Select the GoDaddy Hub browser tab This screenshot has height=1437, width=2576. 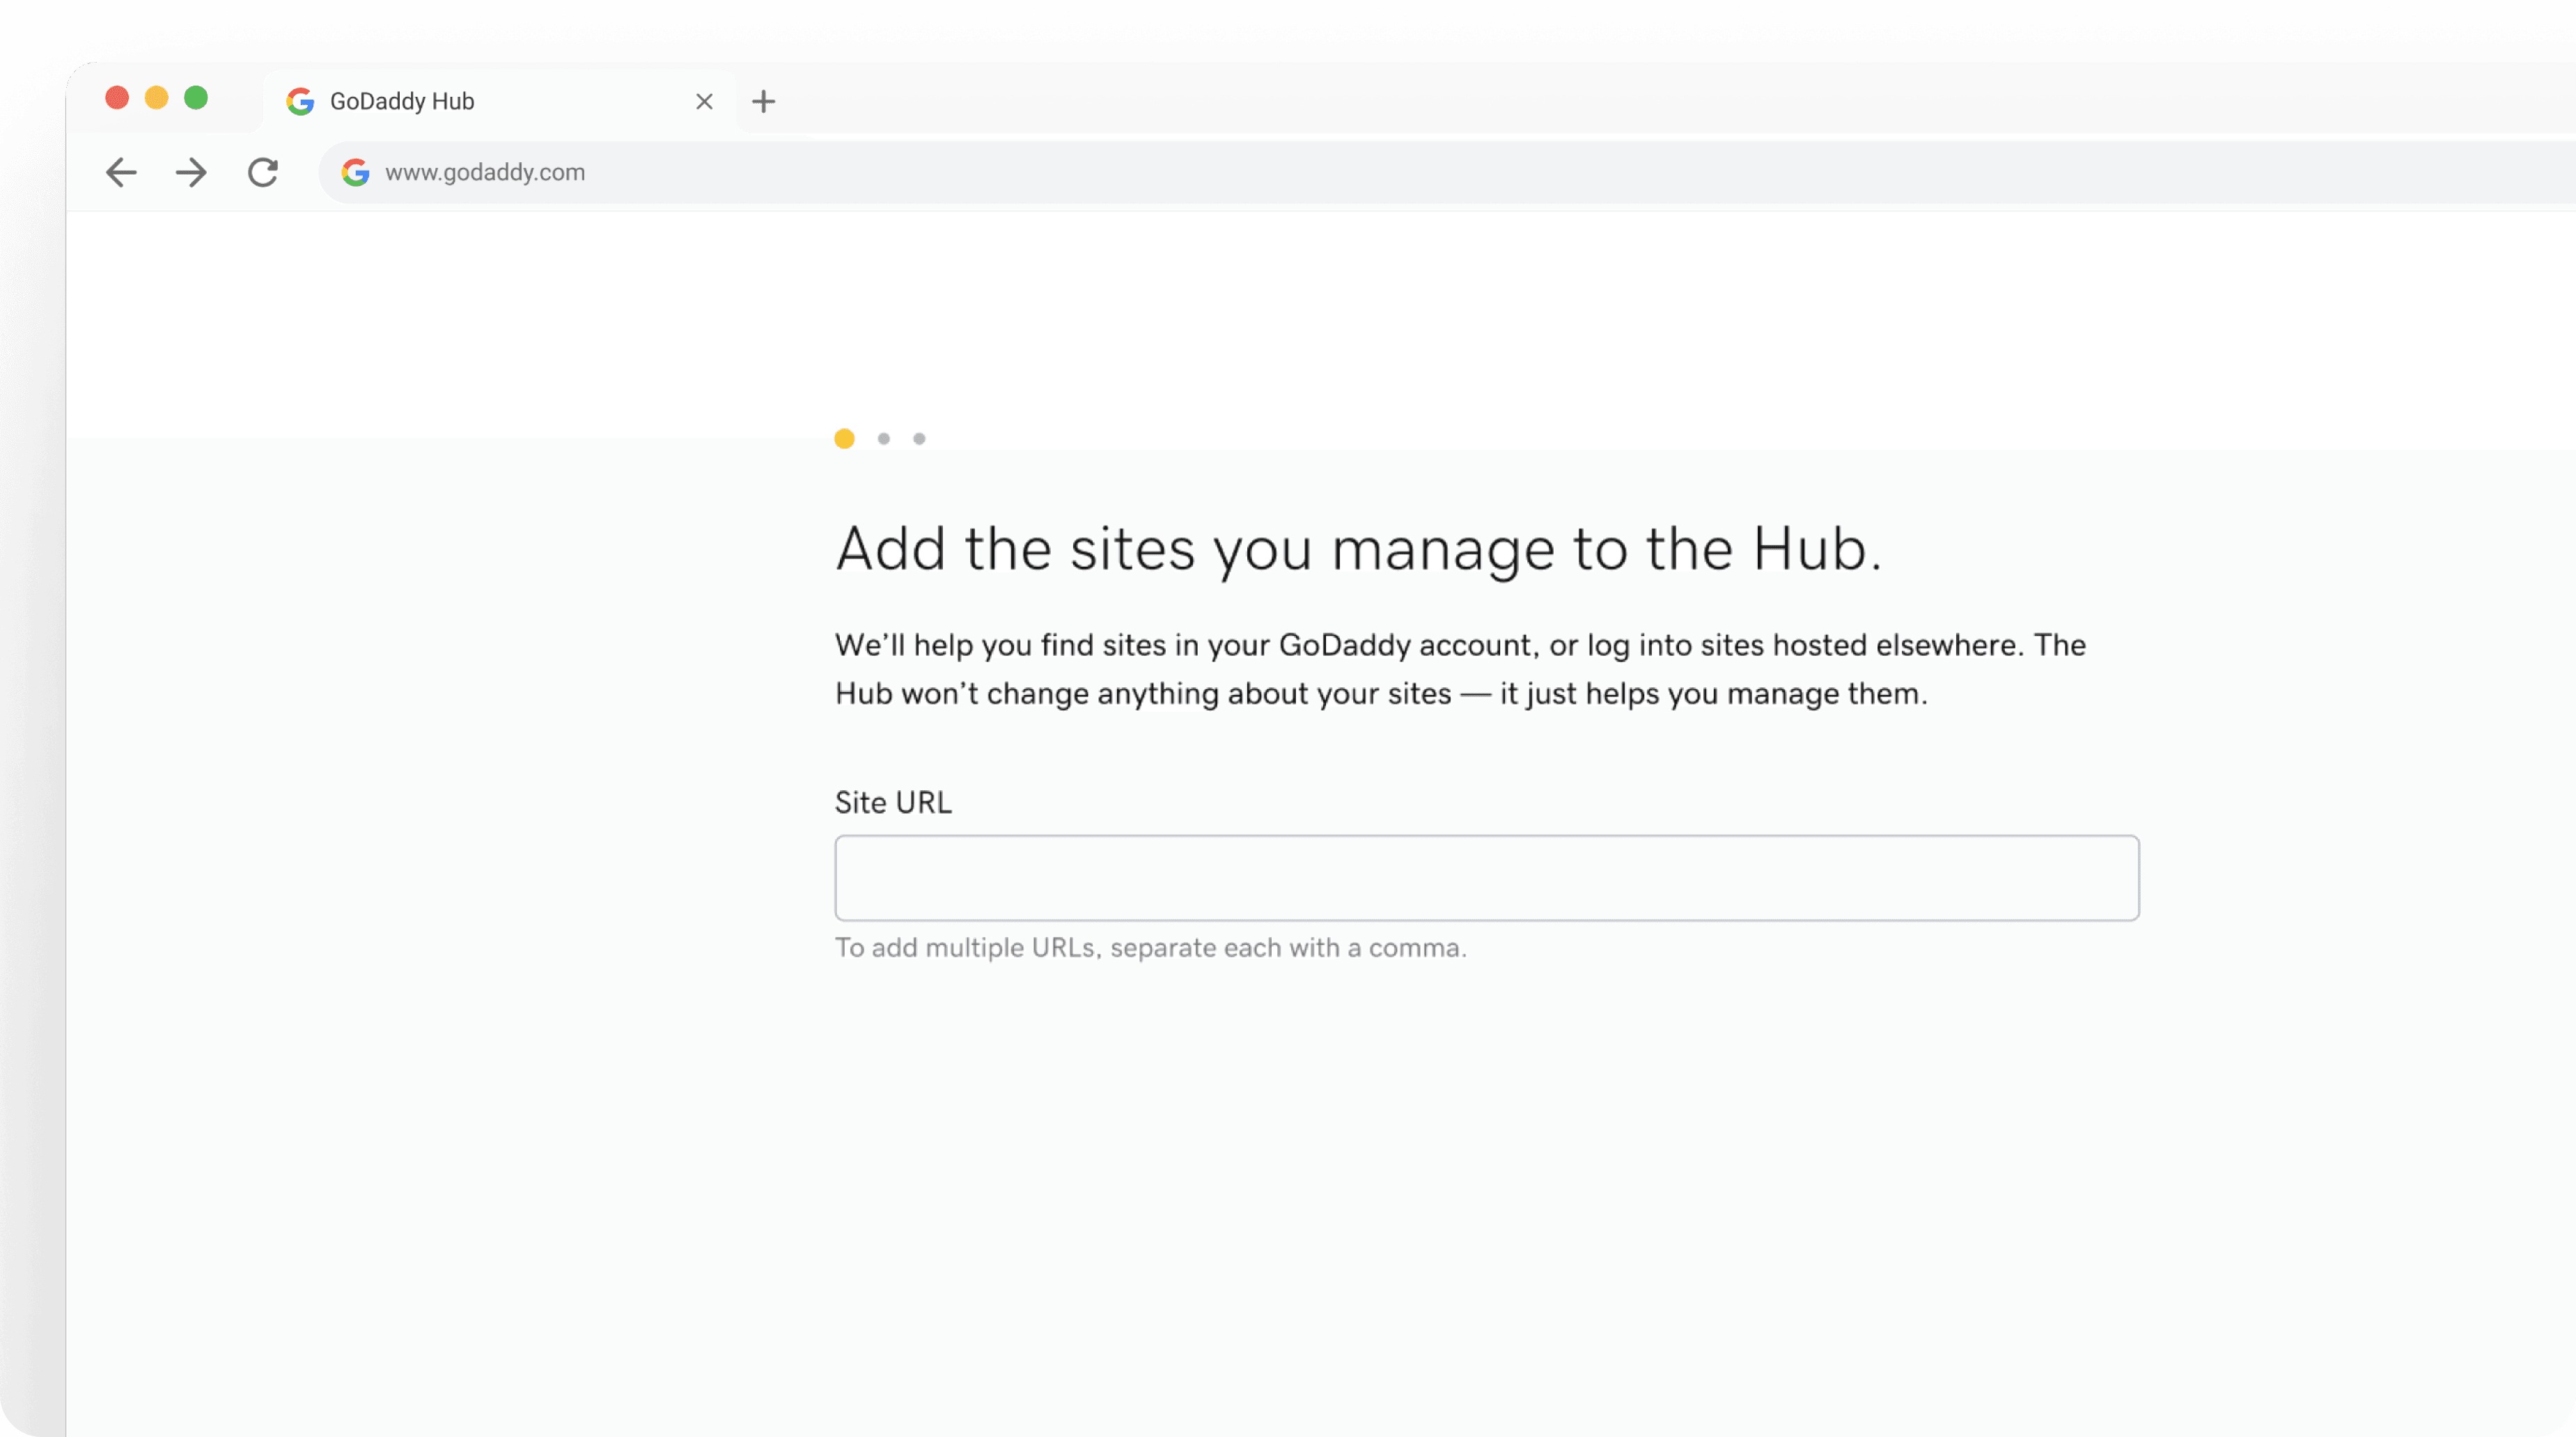coord(499,101)
